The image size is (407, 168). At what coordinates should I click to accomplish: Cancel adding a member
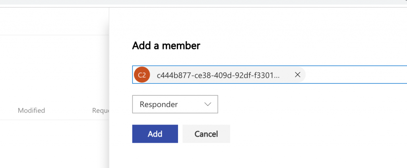206,134
